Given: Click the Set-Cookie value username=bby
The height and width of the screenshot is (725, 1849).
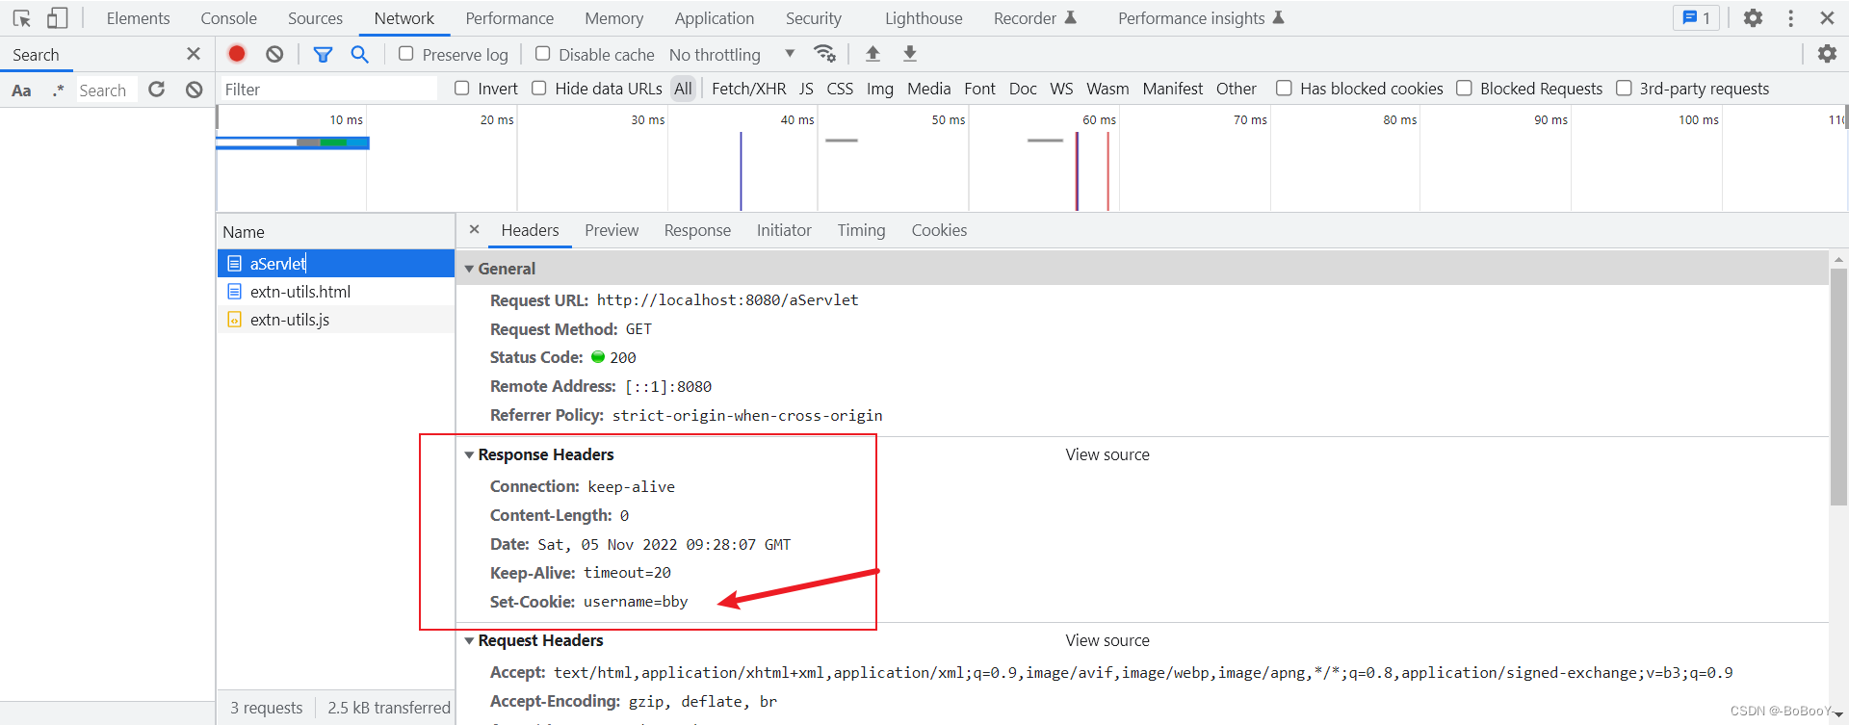Looking at the screenshot, I should [x=636, y=602].
